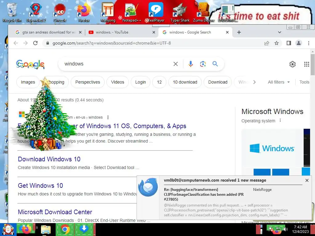The width and height of the screenshot is (315, 236).
Task: Launch Bejeweled 2 from the desktop
Action: tap(36, 12)
